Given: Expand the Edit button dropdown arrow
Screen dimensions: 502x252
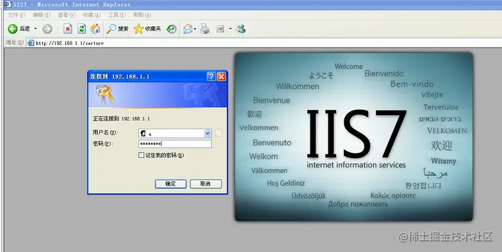Looking at the screenshot, I should point(230,29).
